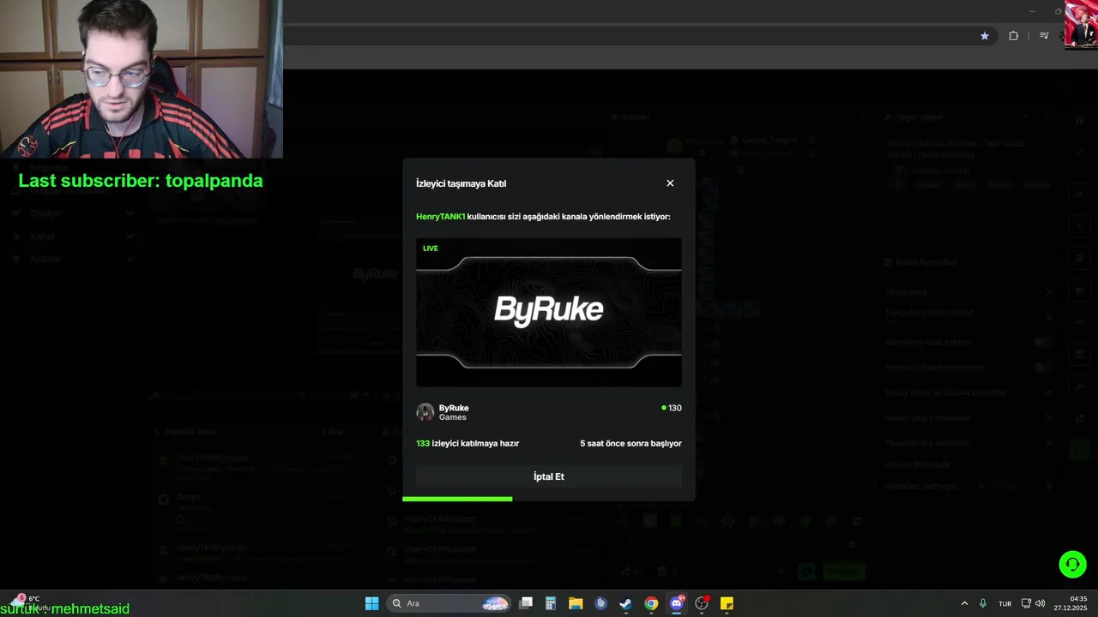The image size is (1098, 617).
Task: Open the ByRuke live stream thumbnail
Action: tap(549, 312)
